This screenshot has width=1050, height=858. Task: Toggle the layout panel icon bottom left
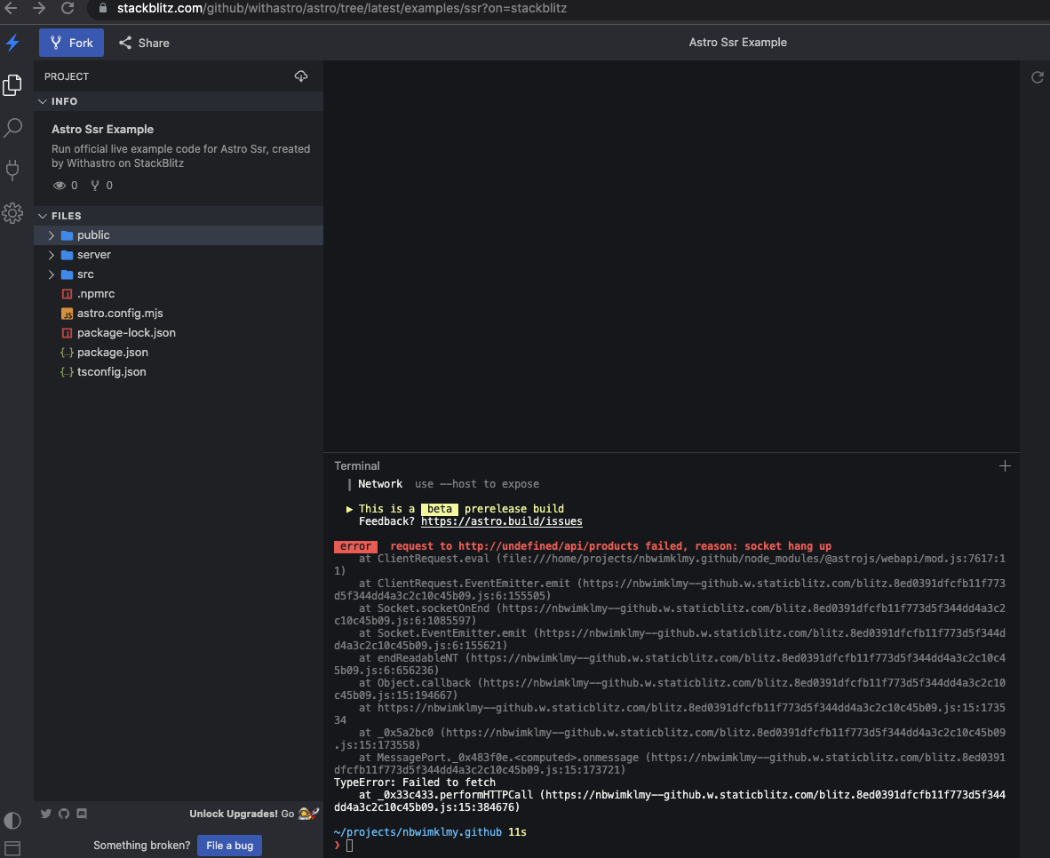[x=13, y=850]
